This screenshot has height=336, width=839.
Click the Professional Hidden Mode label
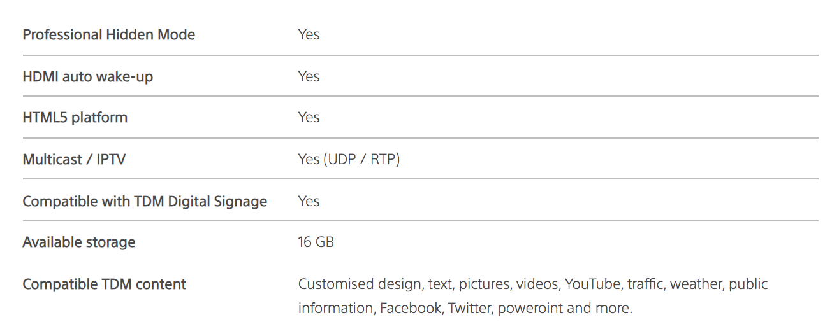tap(108, 35)
